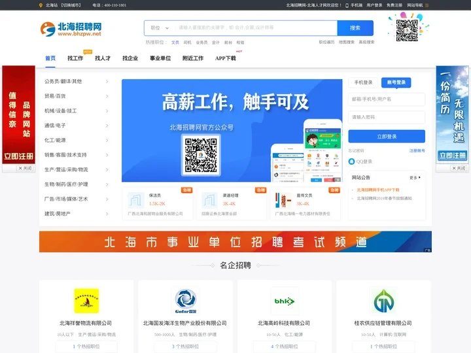471x353 pixels.
Task: Click 更多 in 网站公告
Action: [x=415, y=178]
